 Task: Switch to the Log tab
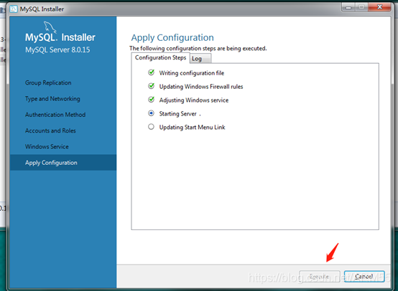tap(200, 59)
